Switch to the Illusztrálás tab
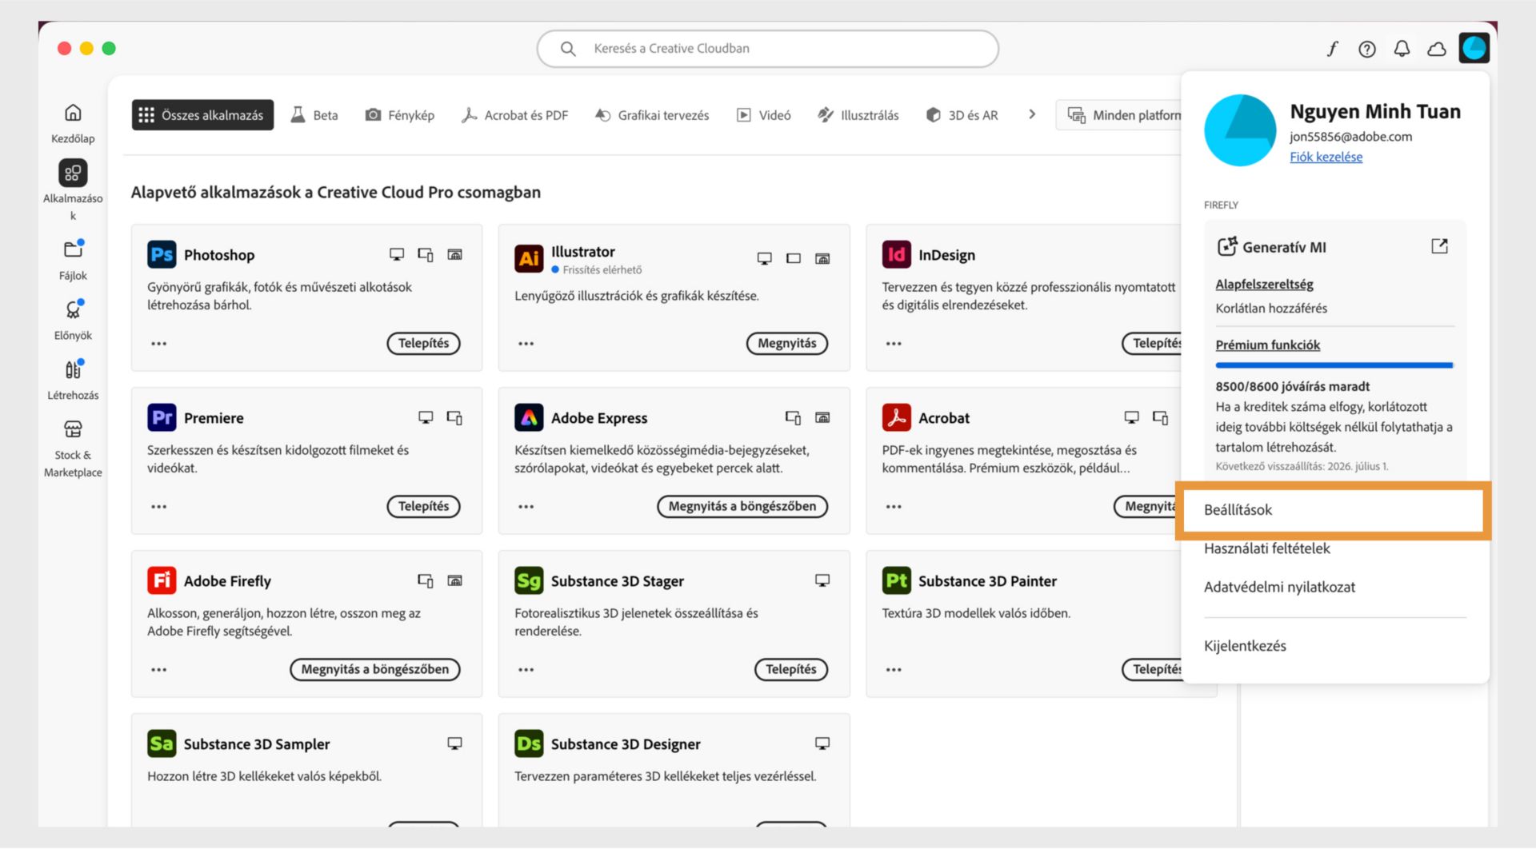 pos(858,115)
